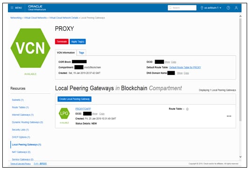Open Internet Gateways (1) resource
The height and width of the screenshot is (170, 249).
point(23,115)
